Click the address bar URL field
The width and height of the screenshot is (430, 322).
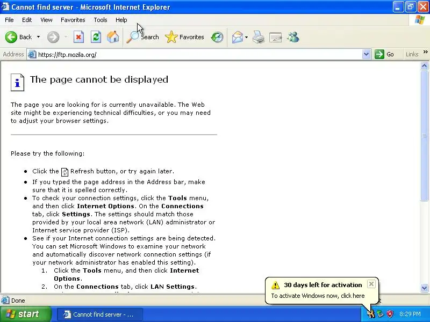coord(199,55)
